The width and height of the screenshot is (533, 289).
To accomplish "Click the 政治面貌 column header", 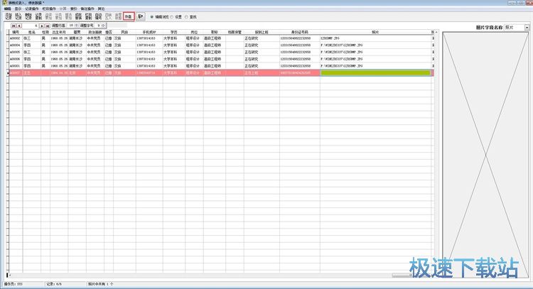I will click(95, 32).
